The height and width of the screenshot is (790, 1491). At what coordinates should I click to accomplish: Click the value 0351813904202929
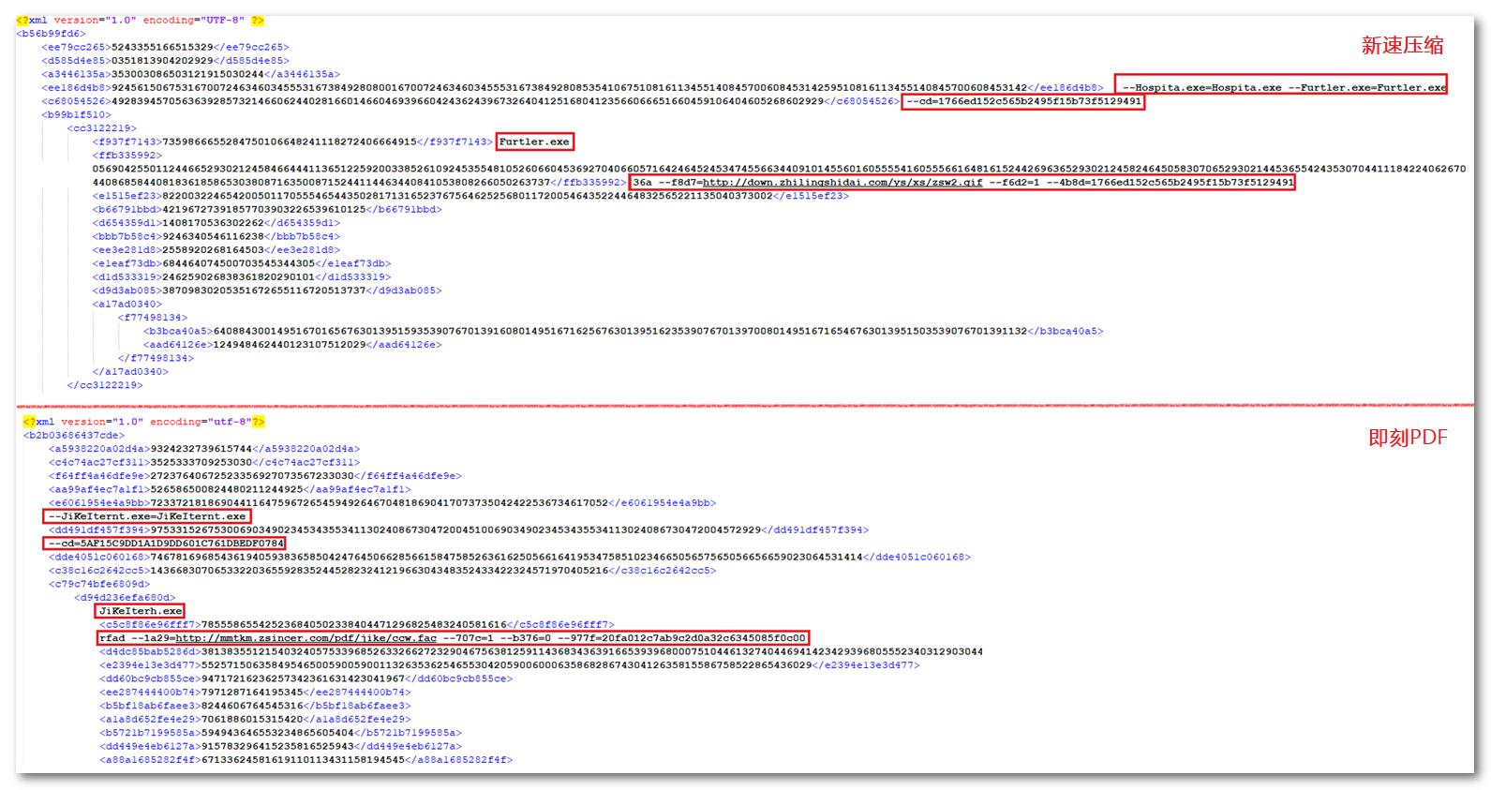(162, 61)
